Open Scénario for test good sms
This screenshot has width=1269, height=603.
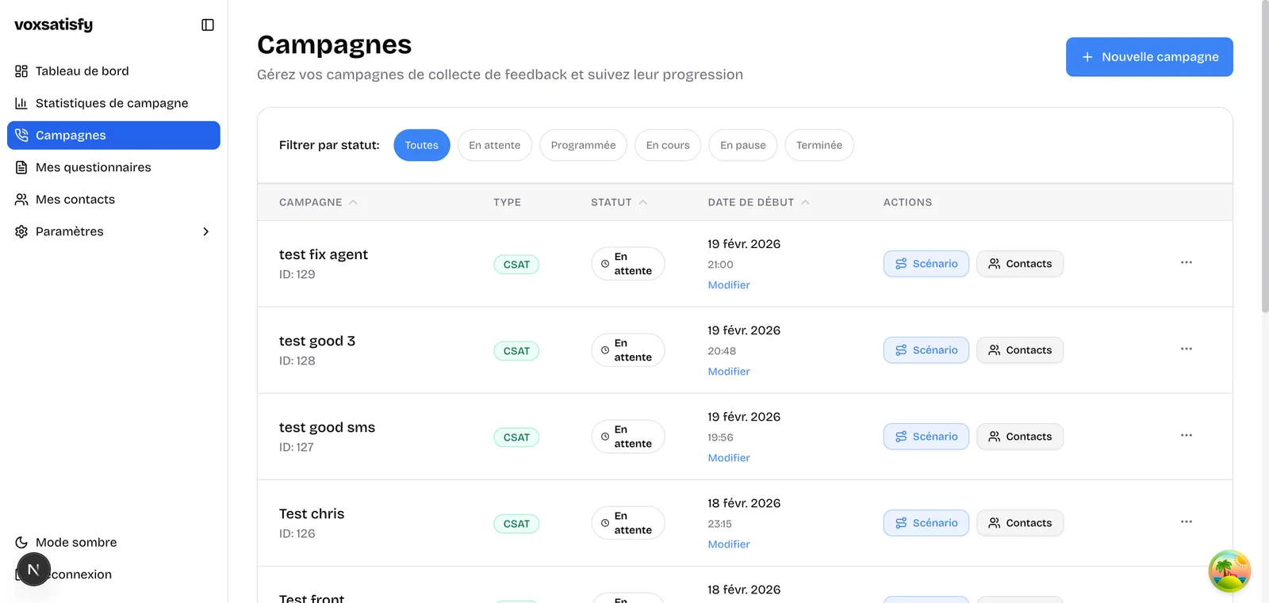pyautogui.click(x=926, y=437)
